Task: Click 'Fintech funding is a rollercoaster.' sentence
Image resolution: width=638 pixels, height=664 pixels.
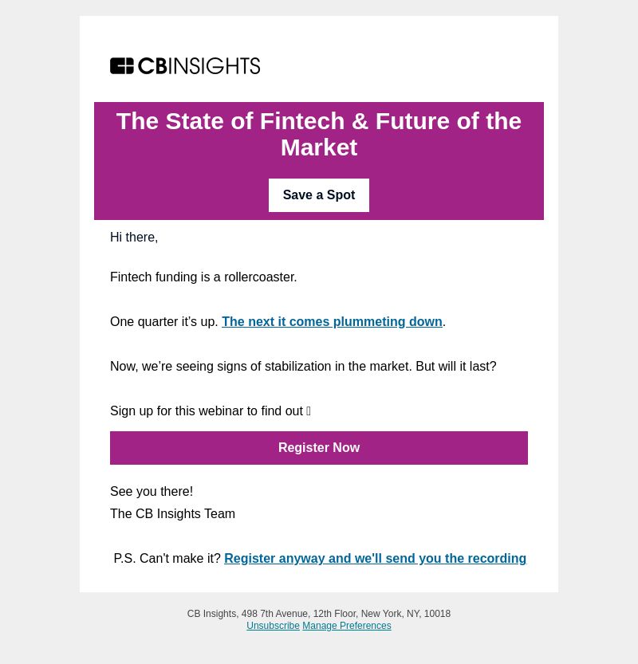Action: [x=203, y=277]
